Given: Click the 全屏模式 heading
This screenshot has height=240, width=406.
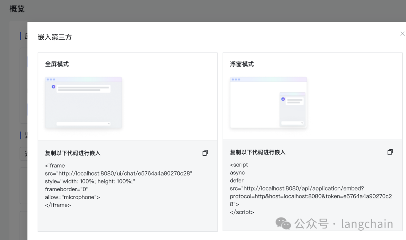Looking at the screenshot, I should pos(57,64).
